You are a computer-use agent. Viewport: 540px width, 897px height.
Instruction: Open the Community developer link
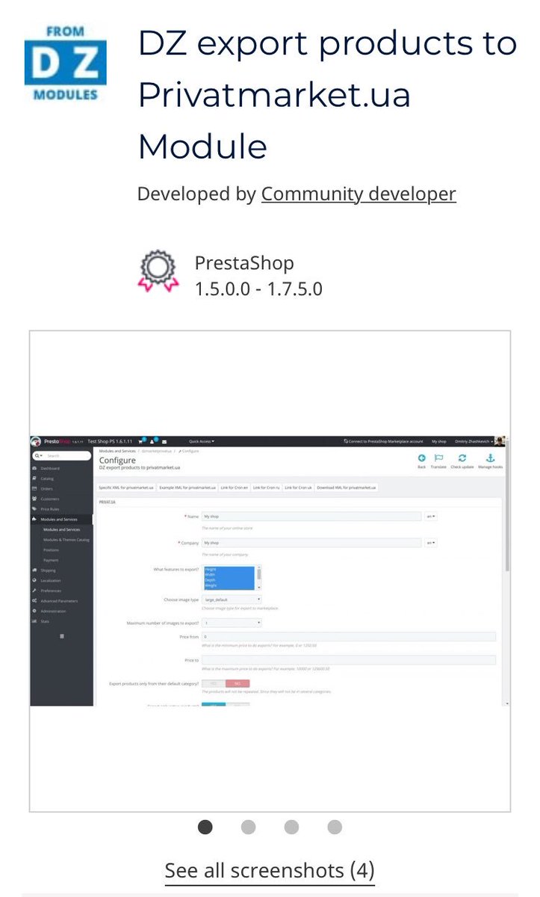click(x=359, y=194)
